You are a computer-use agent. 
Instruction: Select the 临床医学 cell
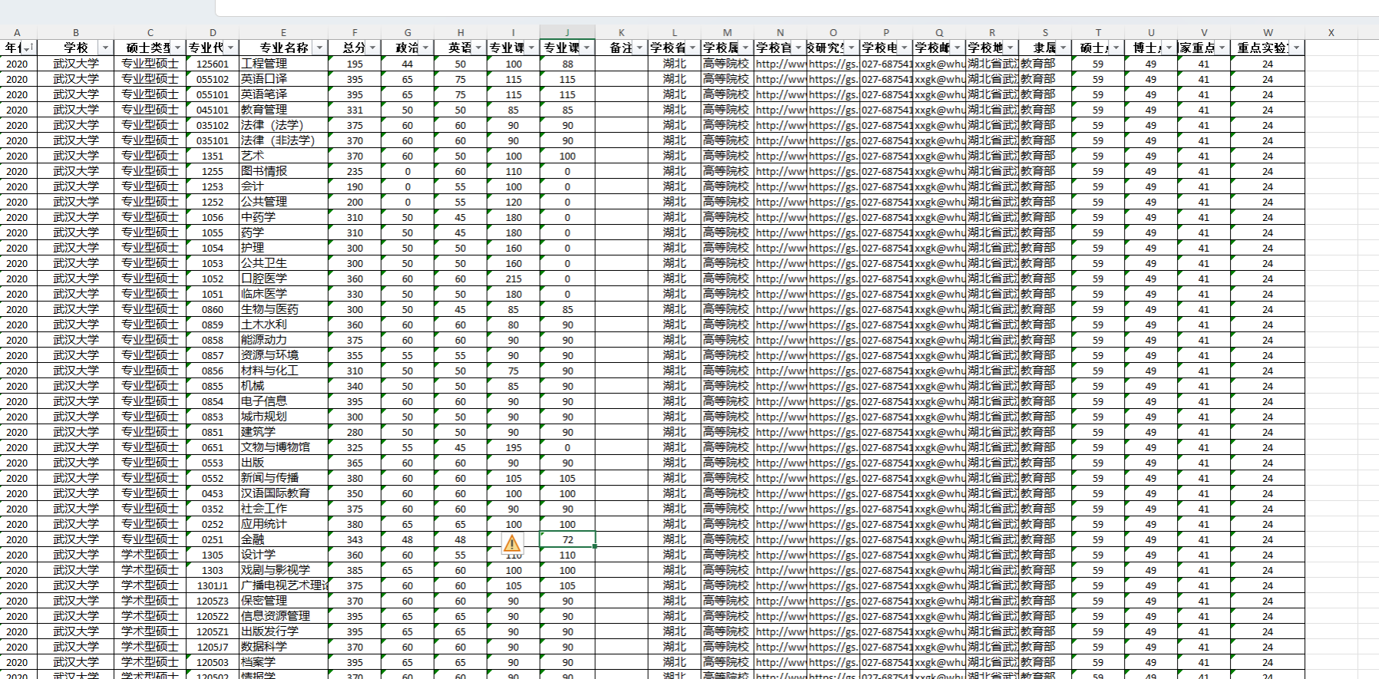click(283, 294)
